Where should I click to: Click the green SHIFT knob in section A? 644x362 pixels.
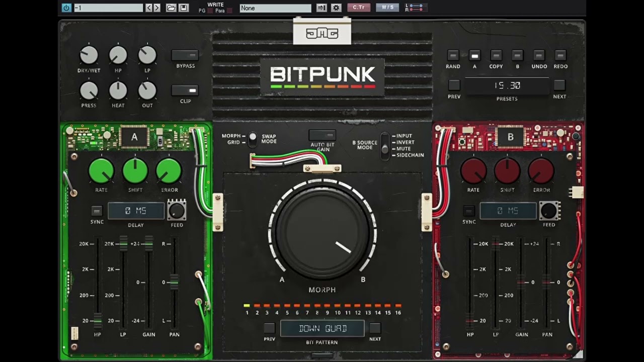135,171
